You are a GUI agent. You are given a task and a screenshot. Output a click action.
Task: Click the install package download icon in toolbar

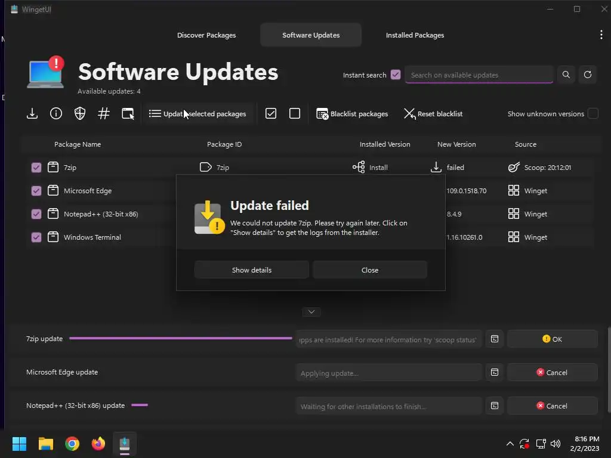(32, 114)
